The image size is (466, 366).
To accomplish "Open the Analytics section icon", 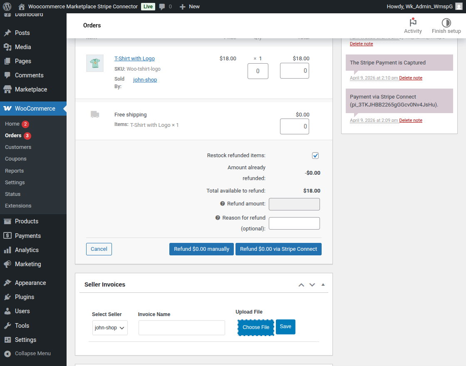I will 8,250.
